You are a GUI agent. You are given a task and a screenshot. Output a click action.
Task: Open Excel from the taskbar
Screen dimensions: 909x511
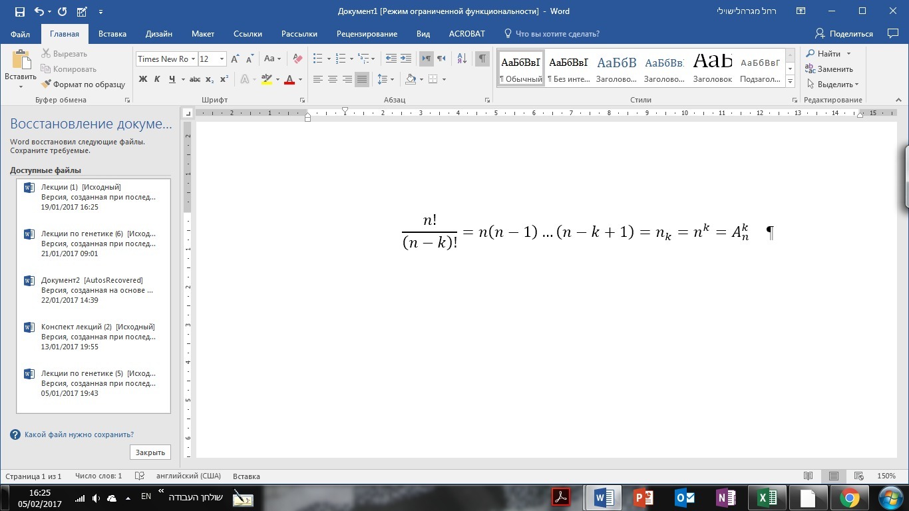tap(767, 498)
